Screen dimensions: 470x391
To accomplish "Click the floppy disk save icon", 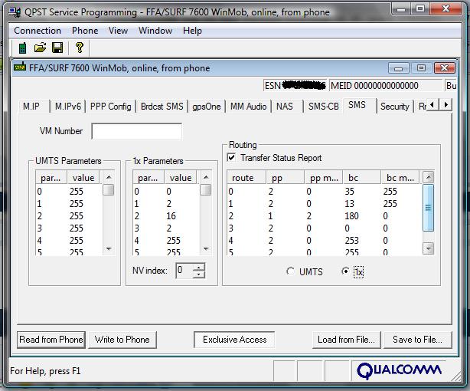I will coord(57,48).
